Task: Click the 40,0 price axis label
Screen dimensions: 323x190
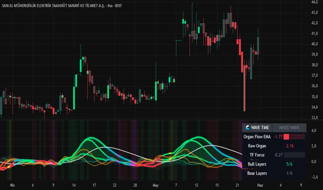Action: click(x=315, y=44)
